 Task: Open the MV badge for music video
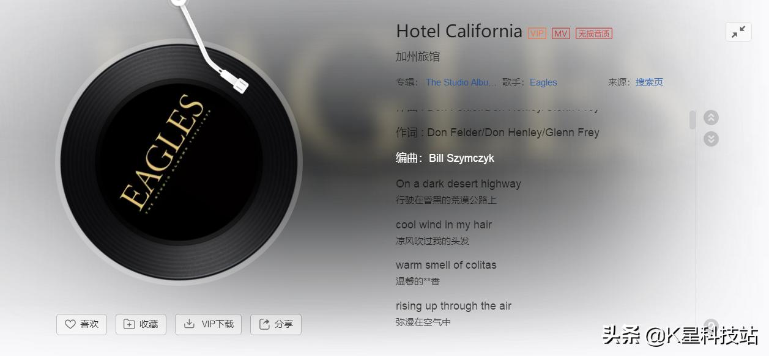click(560, 34)
